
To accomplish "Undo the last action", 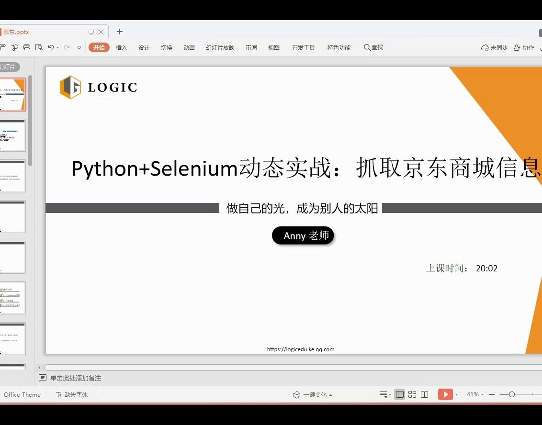I will click(x=51, y=47).
